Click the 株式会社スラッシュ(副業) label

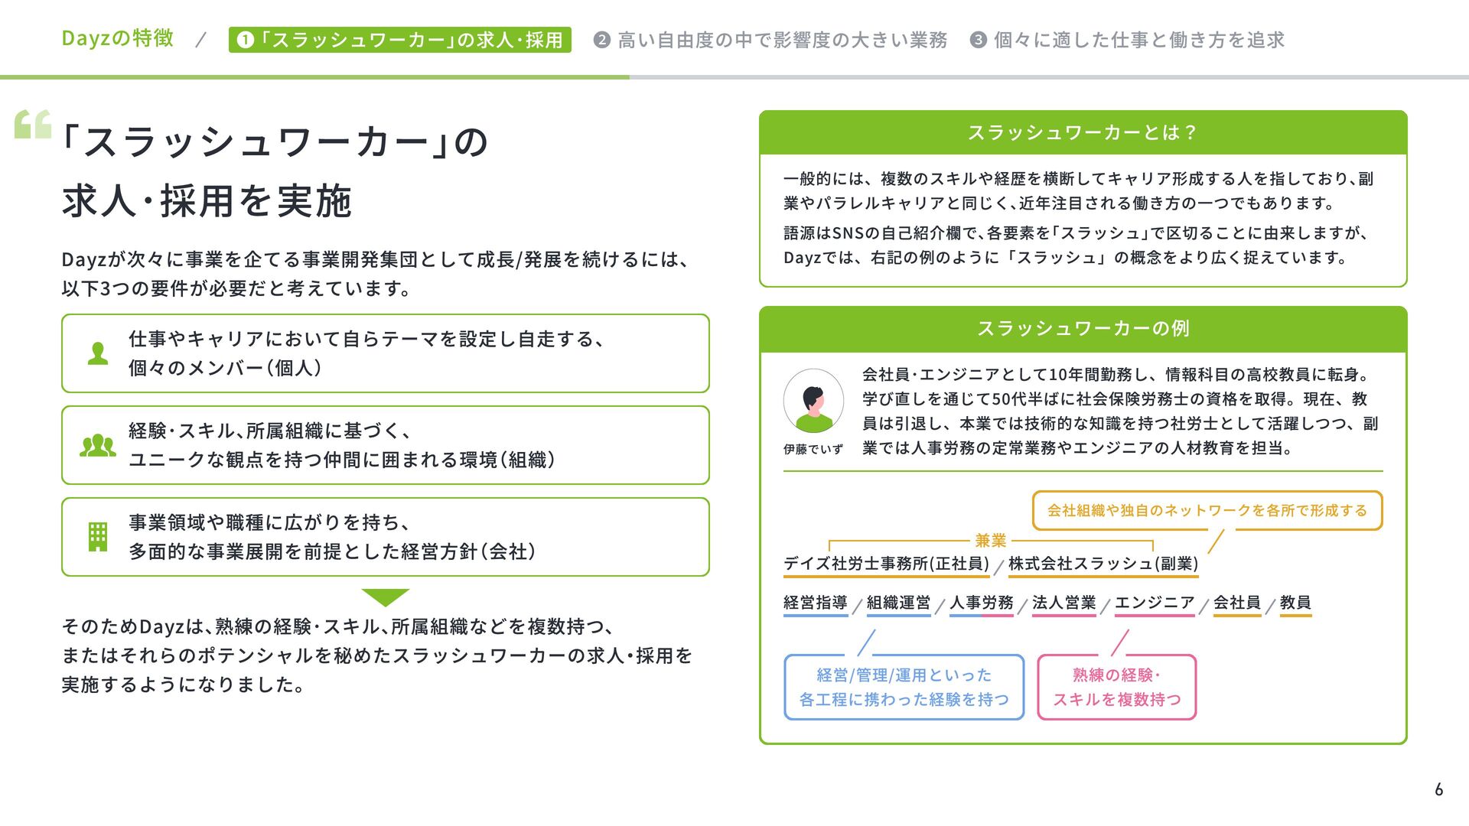click(x=1103, y=564)
